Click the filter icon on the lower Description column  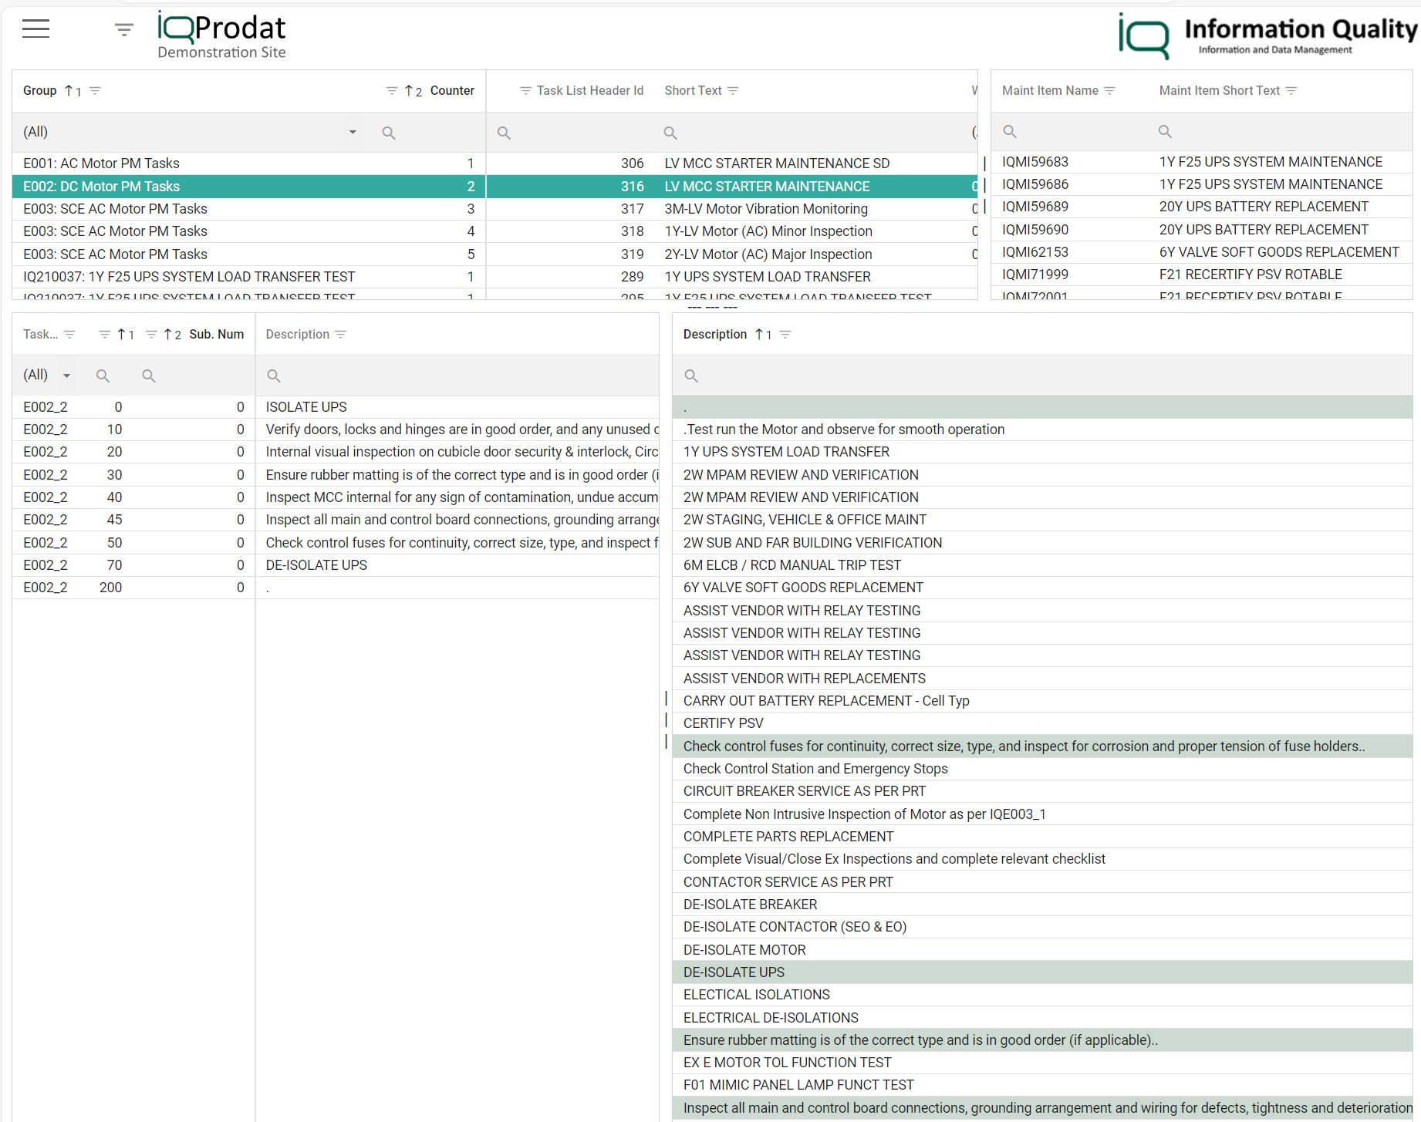(x=339, y=334)
